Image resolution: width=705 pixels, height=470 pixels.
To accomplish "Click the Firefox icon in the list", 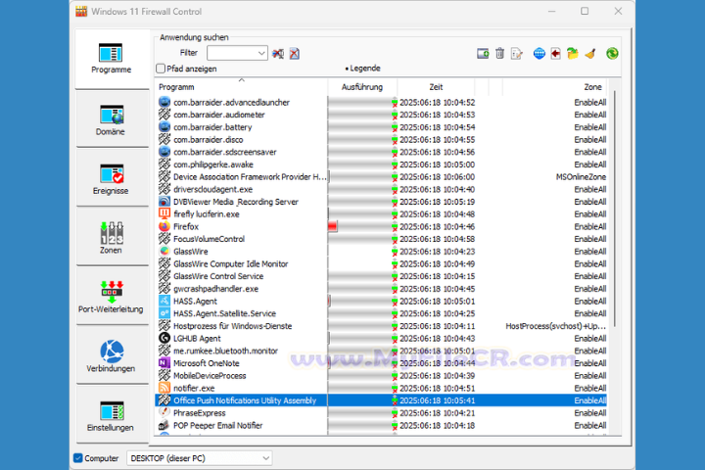I will pyautogui.click(x=164, y=226).
